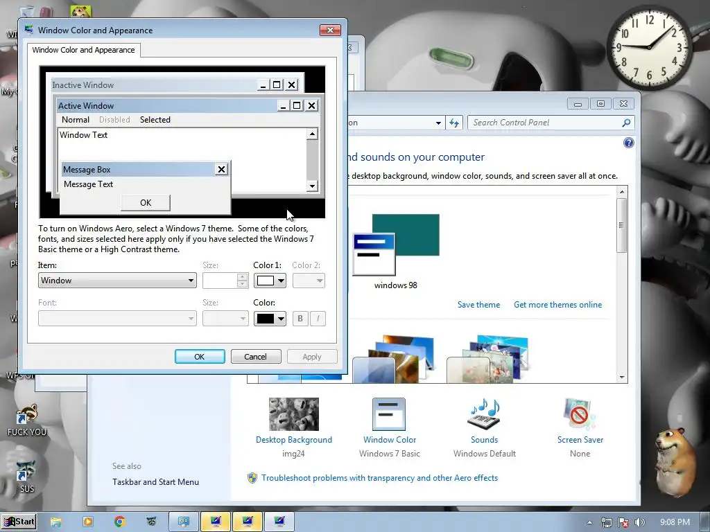
Task: Click Save theme link
Action: click(x=478, y=305)
